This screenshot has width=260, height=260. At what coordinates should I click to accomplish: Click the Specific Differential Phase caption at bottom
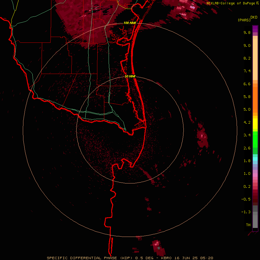pos(130,258)
